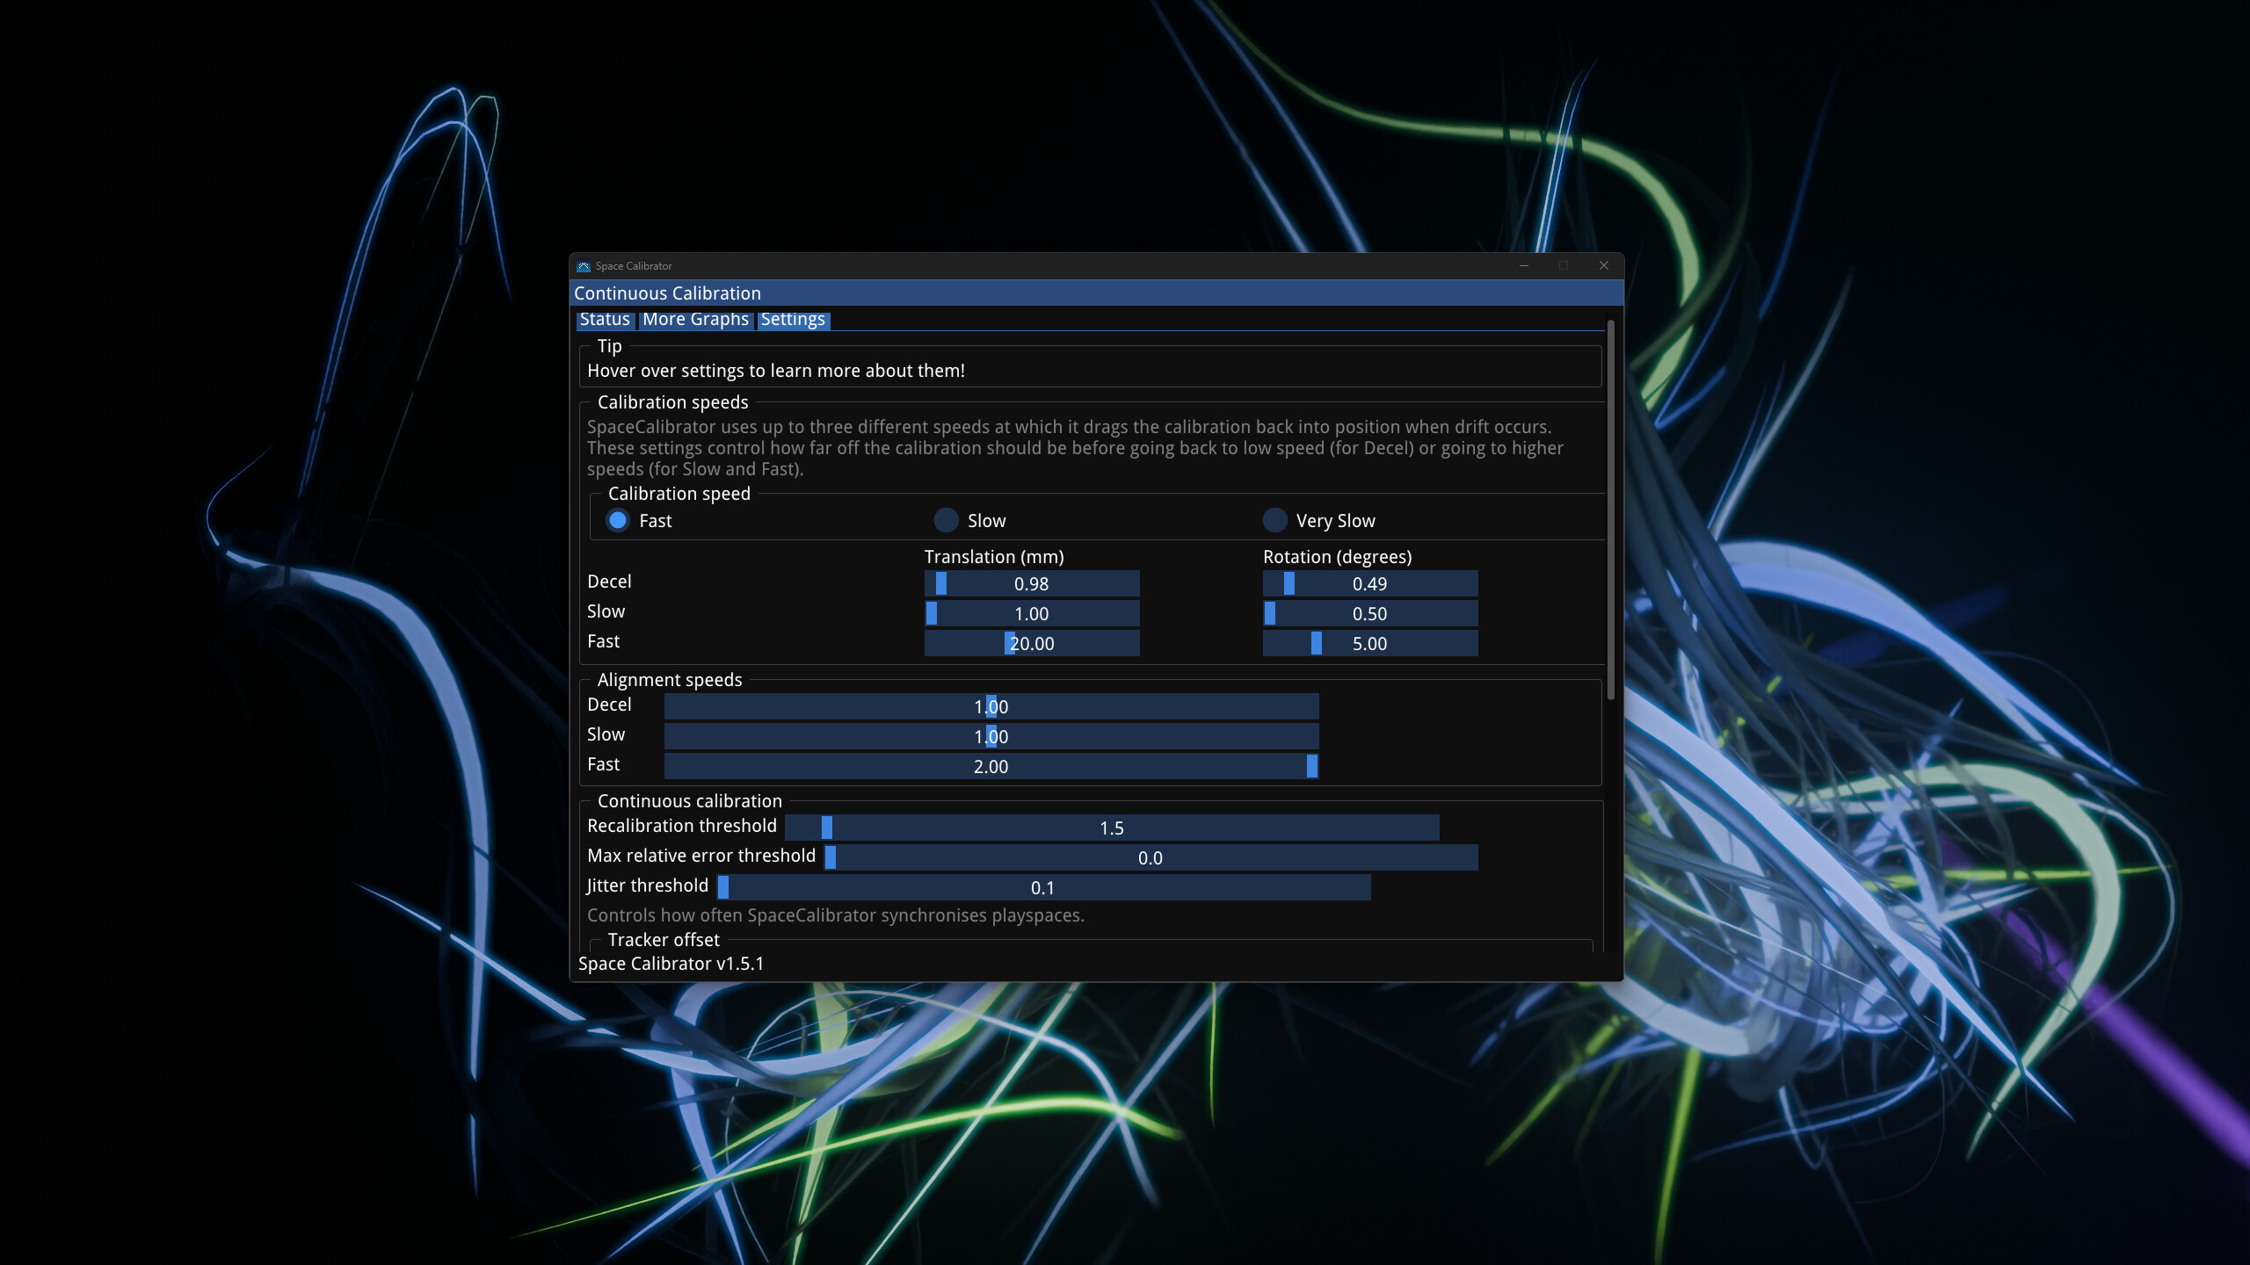The height and width of the screenshot is (1265, 2250).
Task: Adjust the Decel rotation slider
Action: 1369,583
